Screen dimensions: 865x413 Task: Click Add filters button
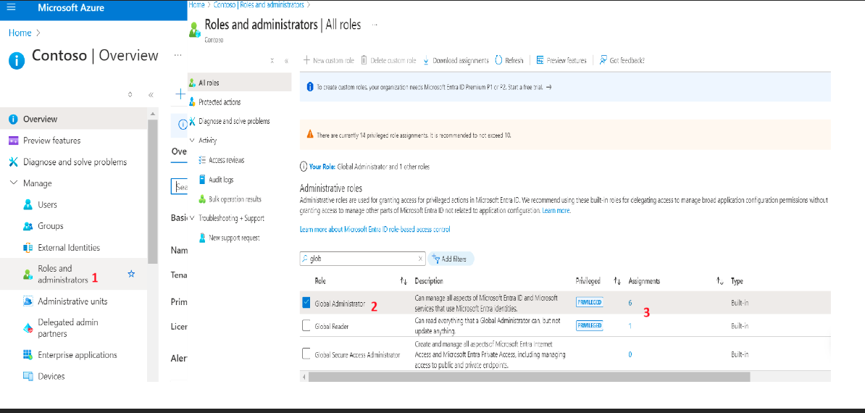451,259
